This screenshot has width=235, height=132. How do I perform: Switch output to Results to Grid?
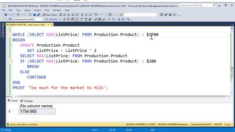pyautogui.click(x=100, y=19)
